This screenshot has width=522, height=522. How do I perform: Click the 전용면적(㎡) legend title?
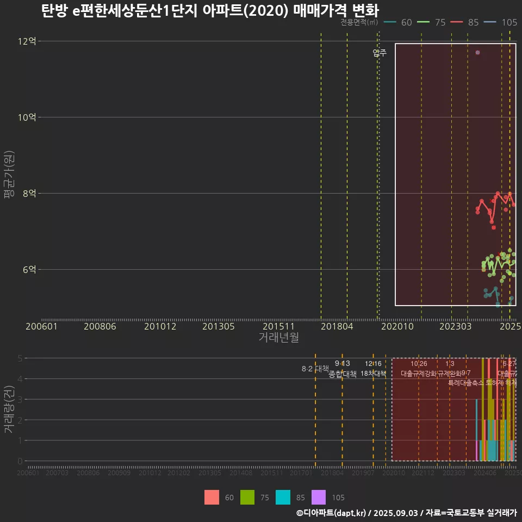coord(359,22)
